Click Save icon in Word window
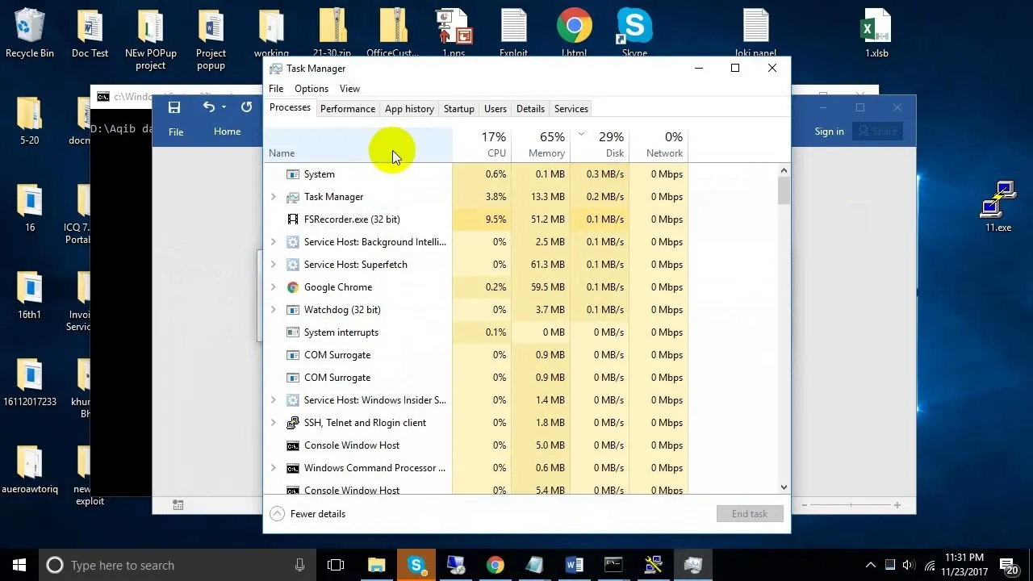1033x581 pixels. [x=174, y=107]
